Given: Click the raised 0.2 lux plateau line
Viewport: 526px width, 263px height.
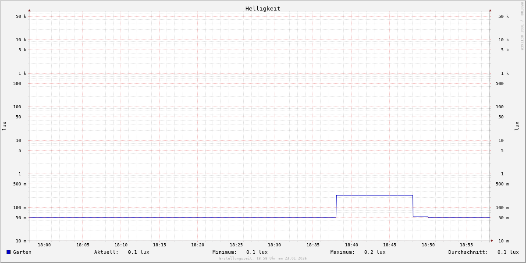Looking at the screenshot, I should (x=374, y=195).
